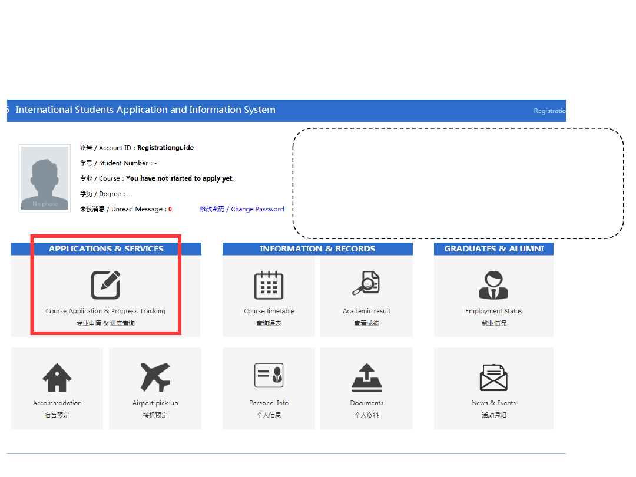Click the Change Password link
636x477 pixels.
(242, 209)
